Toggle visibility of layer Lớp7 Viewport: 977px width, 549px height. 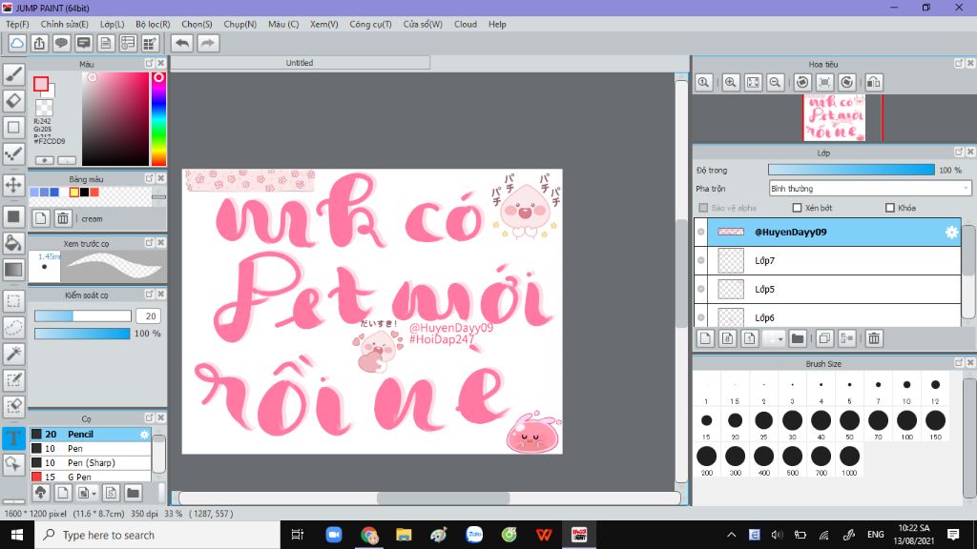click(x=701, y=260)
